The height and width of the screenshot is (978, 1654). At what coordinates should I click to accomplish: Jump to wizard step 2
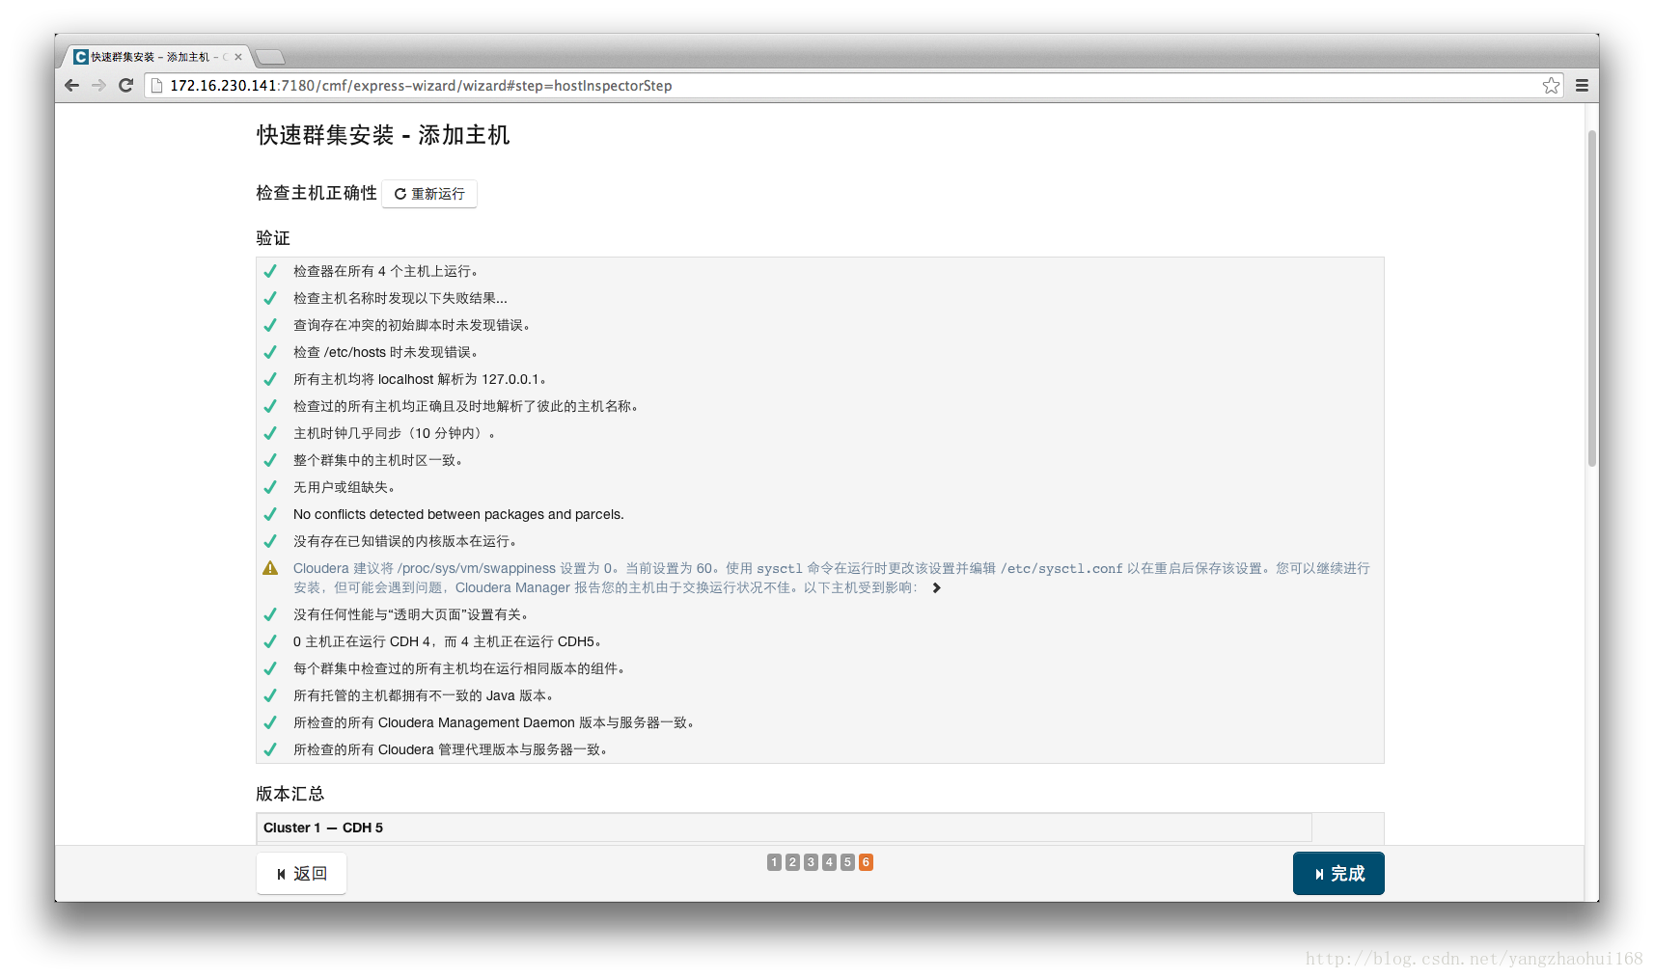point(792,862)
